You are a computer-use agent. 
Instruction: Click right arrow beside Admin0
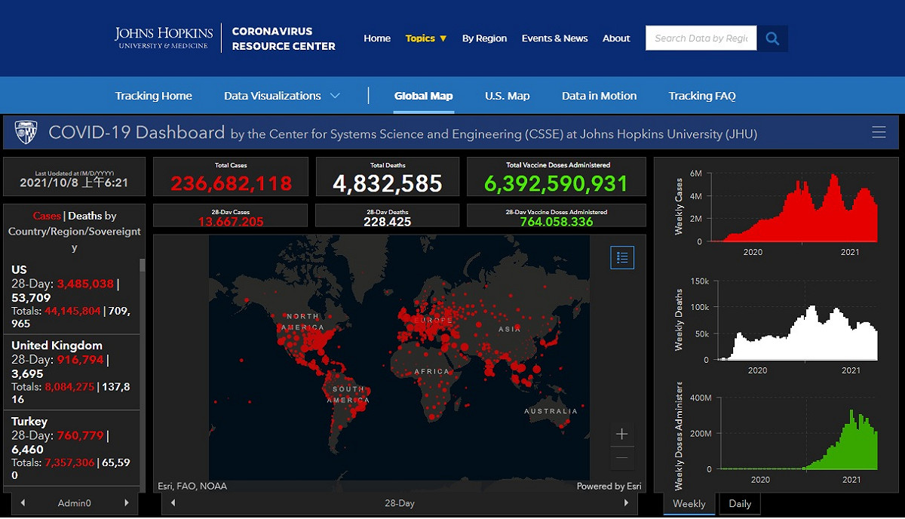pyautogui.click(x=127, y=502)
